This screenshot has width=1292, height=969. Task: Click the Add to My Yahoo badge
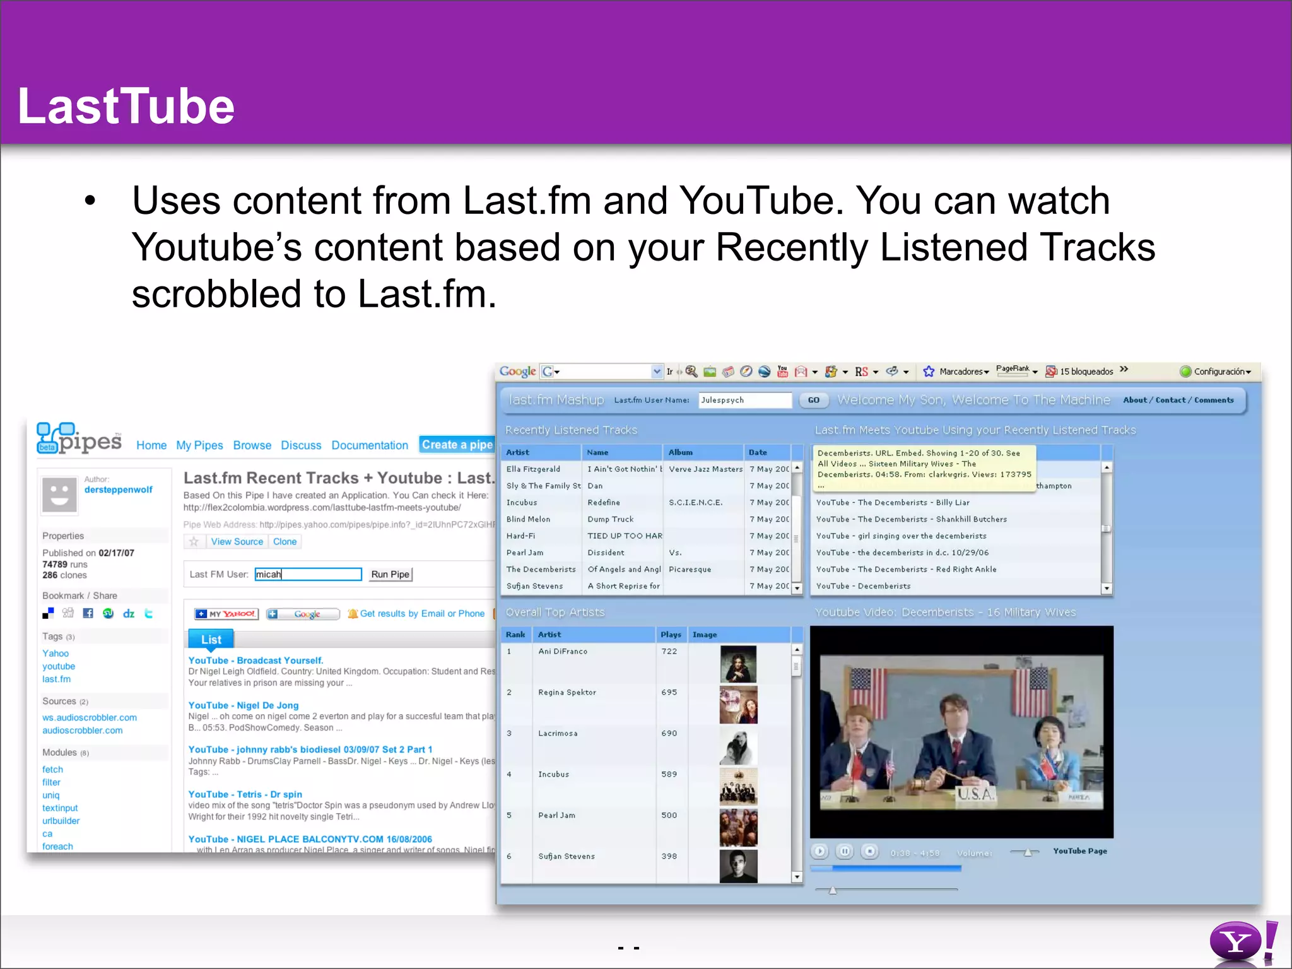click(x=226, y=614)
